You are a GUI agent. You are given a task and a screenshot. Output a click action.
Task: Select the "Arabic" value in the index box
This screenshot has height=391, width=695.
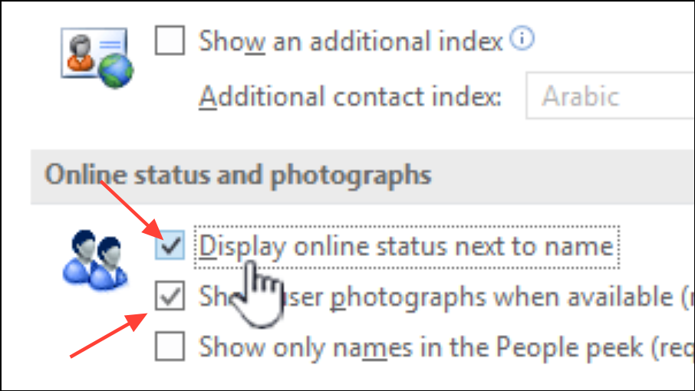coord(581,96)
